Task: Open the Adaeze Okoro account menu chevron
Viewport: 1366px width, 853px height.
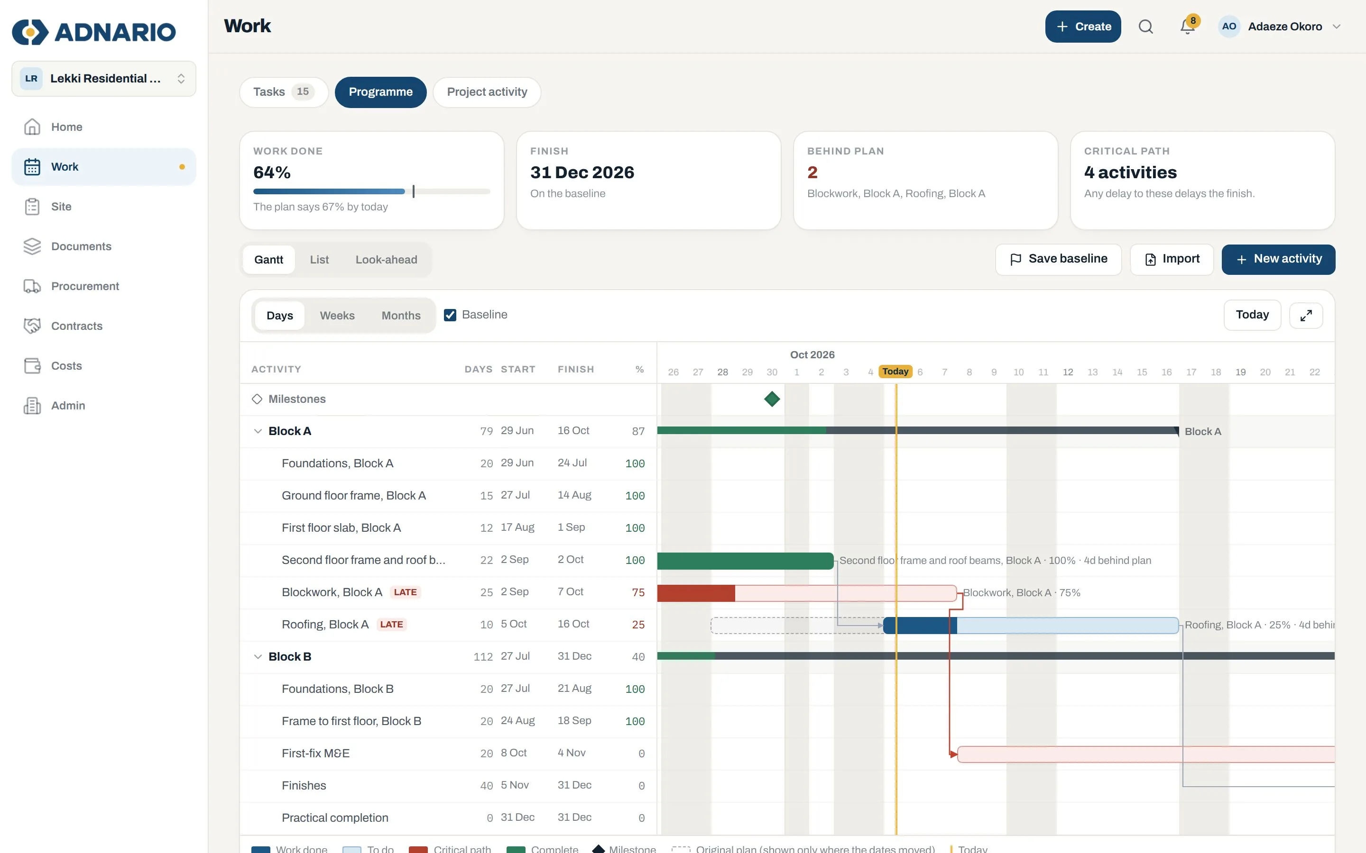Action: pos(1336,27)
